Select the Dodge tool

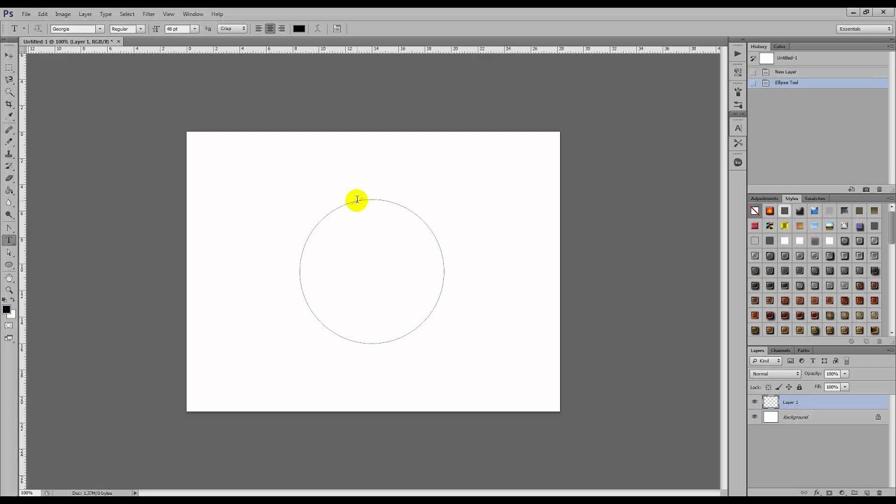[9, 215]
